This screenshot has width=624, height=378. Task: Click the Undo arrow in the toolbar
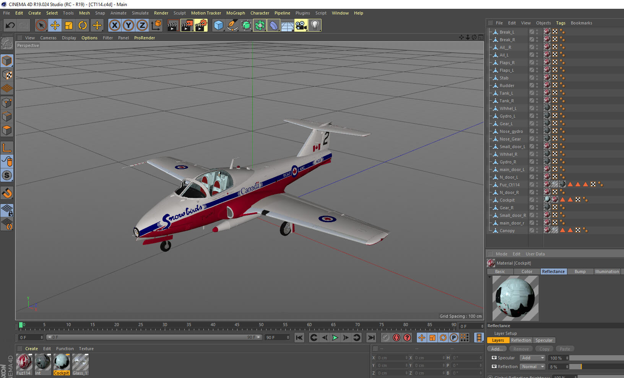click(10, 26)
